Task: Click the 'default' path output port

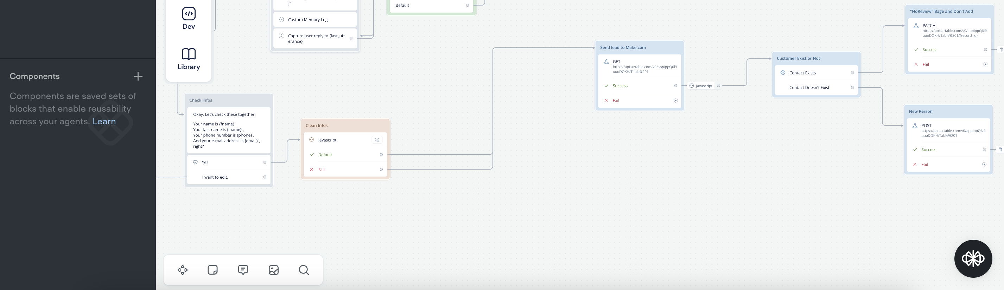Action: 468,6
